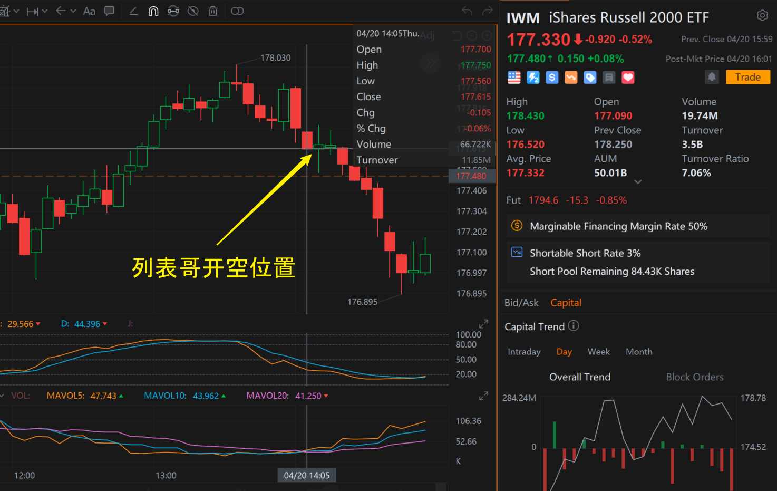Click the lightning Level 2 icon

(533, 78)
